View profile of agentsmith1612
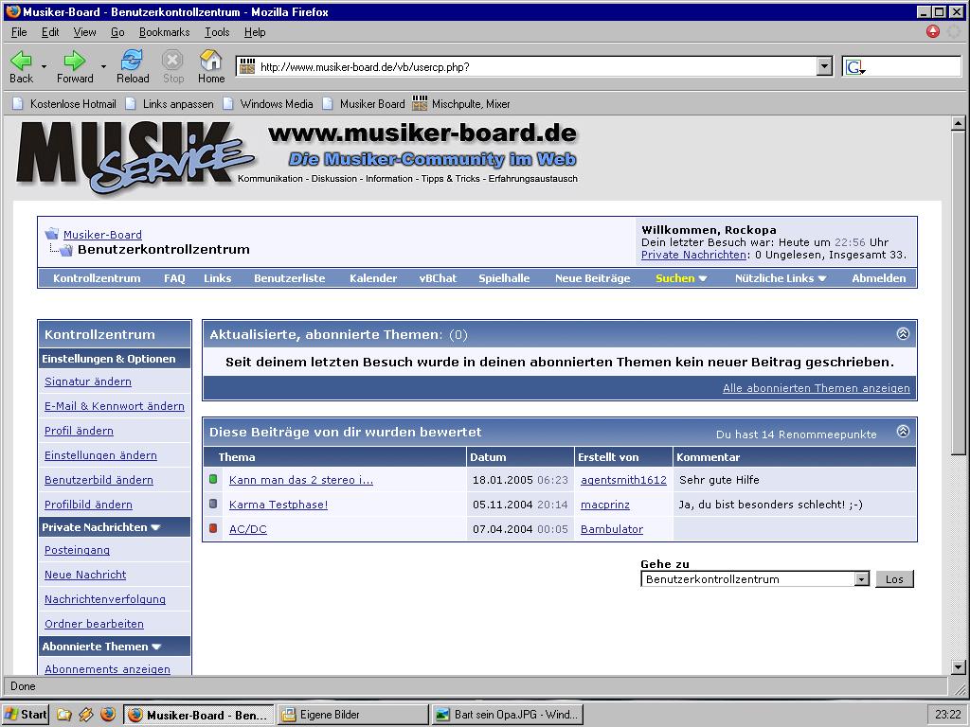 click(x=623, y=480)
